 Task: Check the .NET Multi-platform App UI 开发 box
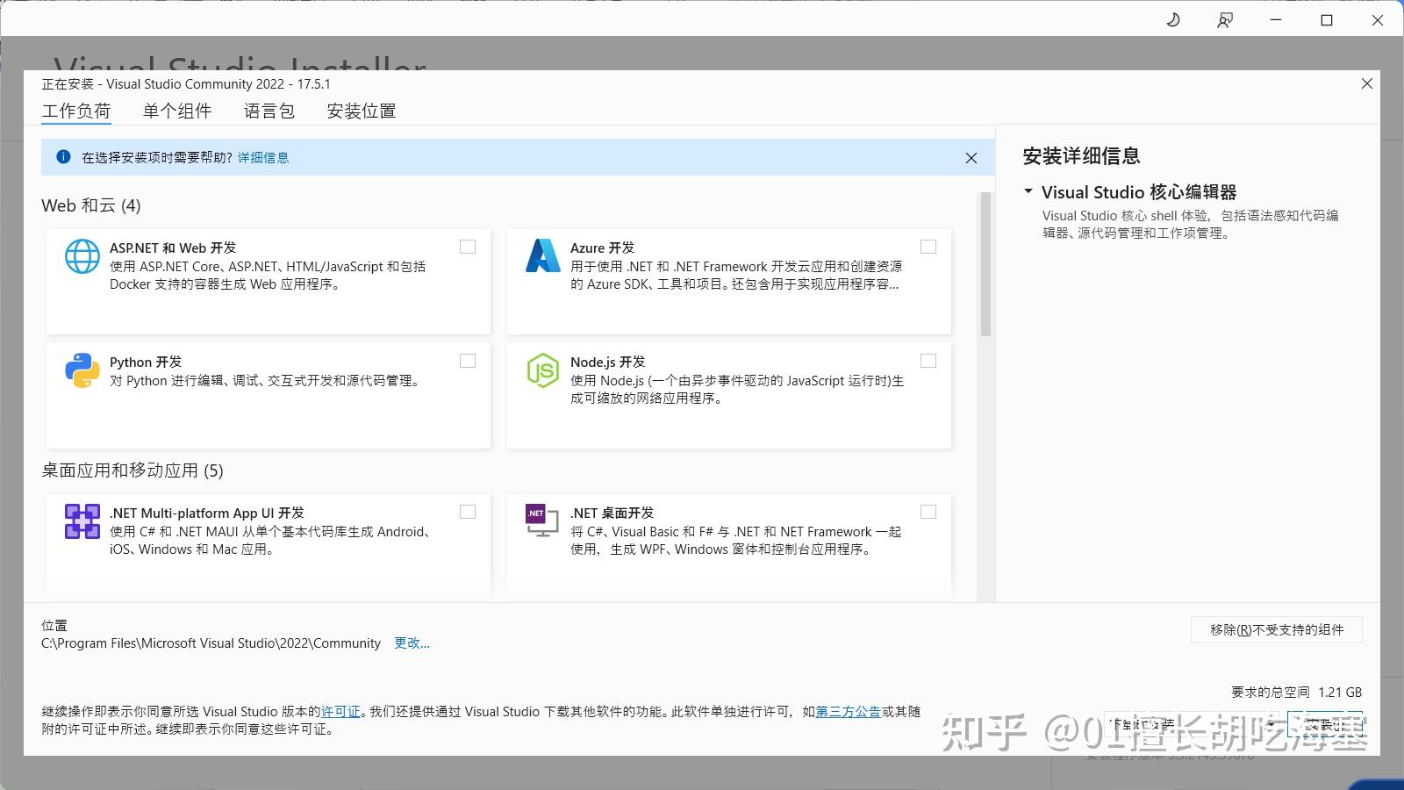click(468, 512)
